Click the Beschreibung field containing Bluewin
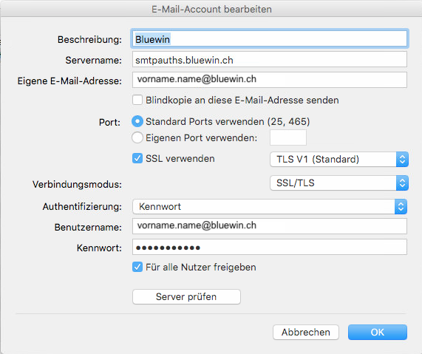This screenshot has height=354, width=422. pyautogui.click(x=270, y=39)
